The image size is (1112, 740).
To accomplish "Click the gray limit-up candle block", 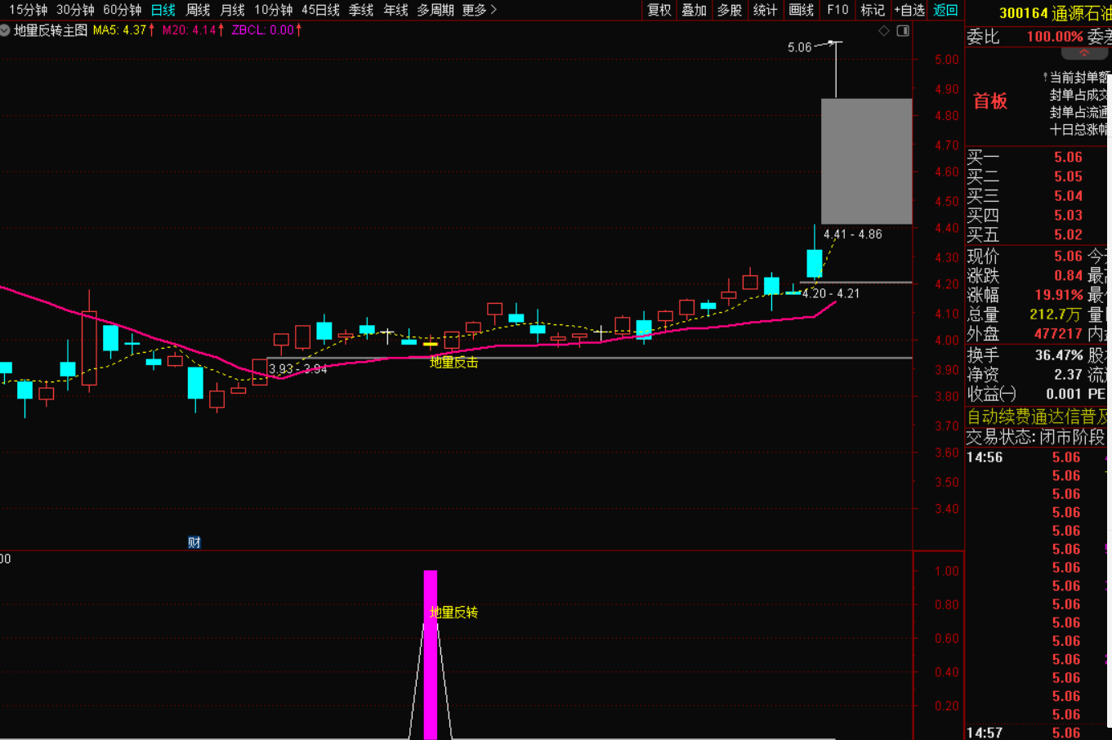I will click(866, 161).
